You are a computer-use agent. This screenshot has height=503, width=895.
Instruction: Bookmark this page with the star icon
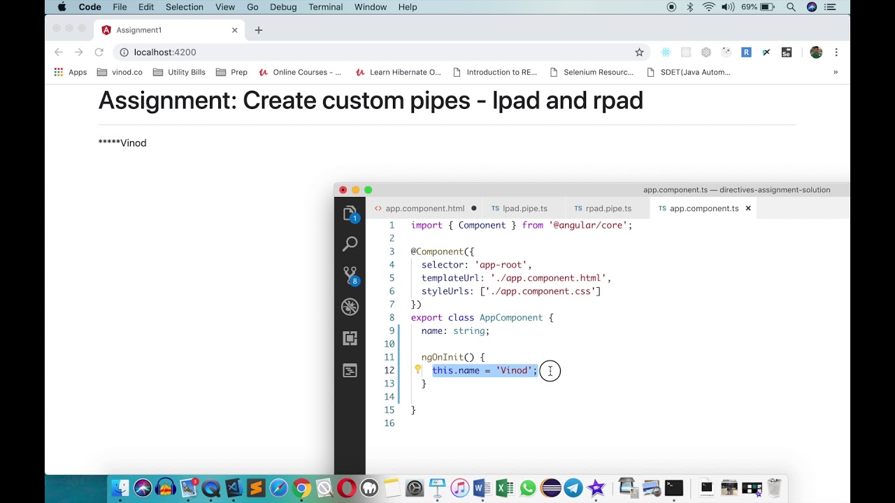coord(639,52)
